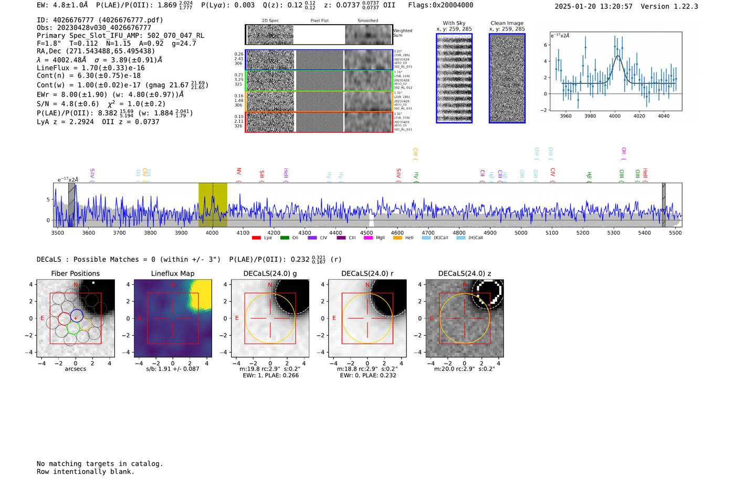This screenshot has width=735, height=500.
Task: Click the 'P(Lyα): 0.003' header value
Action: point(228,5)
